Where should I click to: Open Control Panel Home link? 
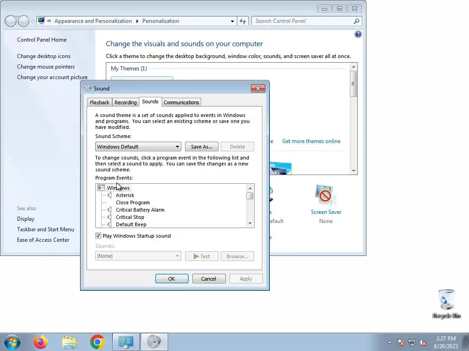pyautogui.click(x=42, y=40)
